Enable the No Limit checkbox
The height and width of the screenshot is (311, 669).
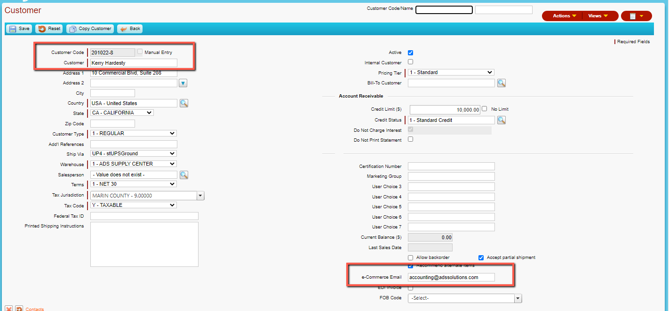click(x=485, y=109)
